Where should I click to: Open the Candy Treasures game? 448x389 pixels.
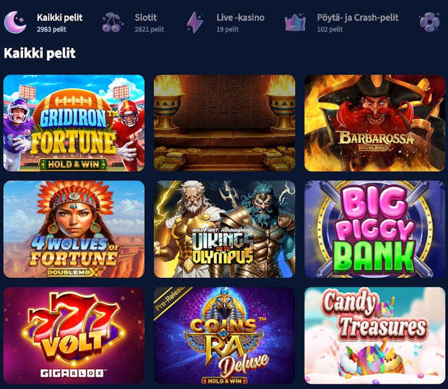375,335
